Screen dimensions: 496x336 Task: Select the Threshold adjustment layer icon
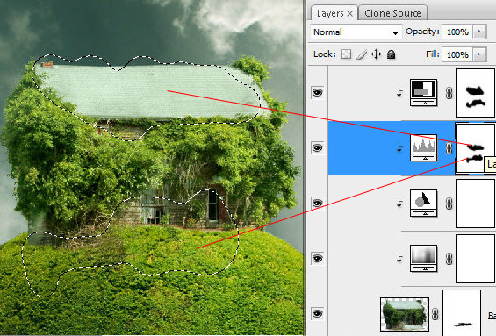423,92
